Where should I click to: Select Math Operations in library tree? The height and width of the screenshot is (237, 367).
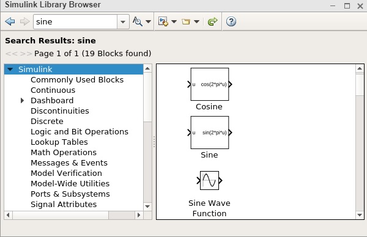click(x=64, y=152)
